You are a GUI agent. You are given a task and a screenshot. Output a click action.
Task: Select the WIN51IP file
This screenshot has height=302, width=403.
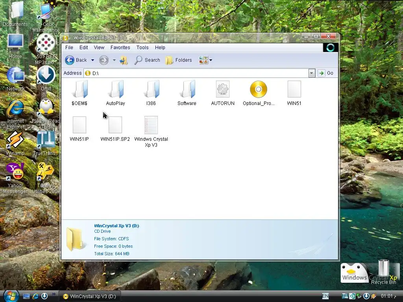(79, 129)
